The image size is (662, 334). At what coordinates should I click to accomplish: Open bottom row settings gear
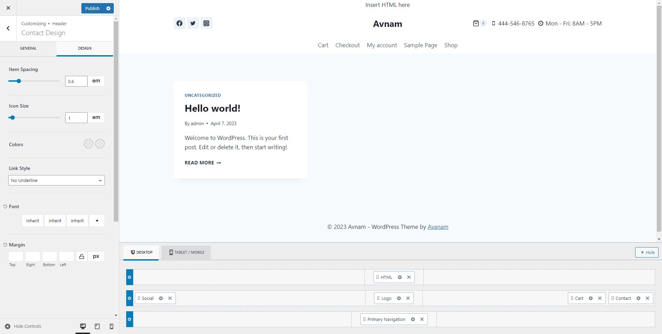click(x=130, y=319)
